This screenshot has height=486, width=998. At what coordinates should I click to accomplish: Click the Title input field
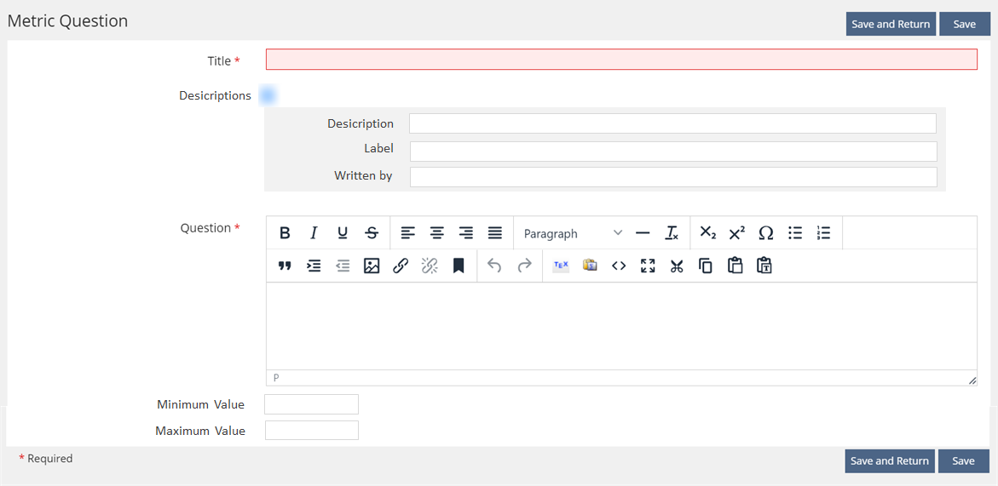[x=621, y=60]
